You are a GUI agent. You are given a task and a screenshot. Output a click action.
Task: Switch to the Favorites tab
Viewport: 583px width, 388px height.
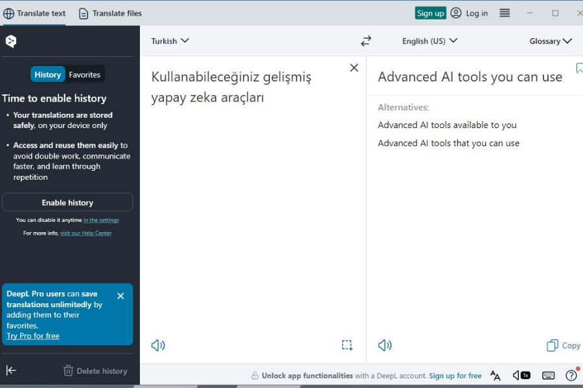pos(85,74)
